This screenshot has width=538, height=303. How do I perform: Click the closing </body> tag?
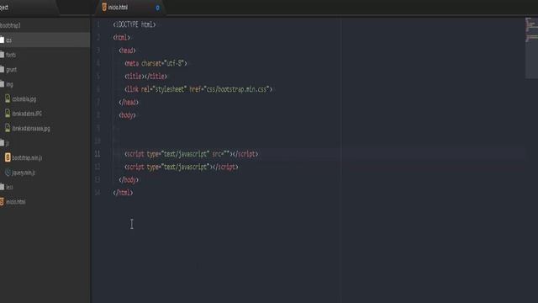click(x=129, y=180)
